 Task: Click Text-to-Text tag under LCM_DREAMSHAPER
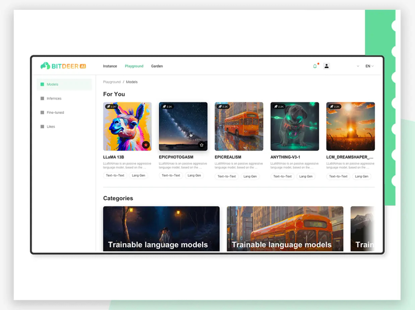click(x=338, y=176)
